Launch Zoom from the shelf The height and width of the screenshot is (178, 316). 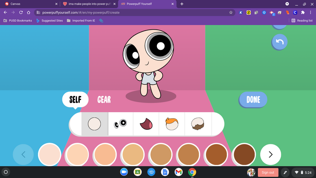pyautogui.click(x=124, y=172)
